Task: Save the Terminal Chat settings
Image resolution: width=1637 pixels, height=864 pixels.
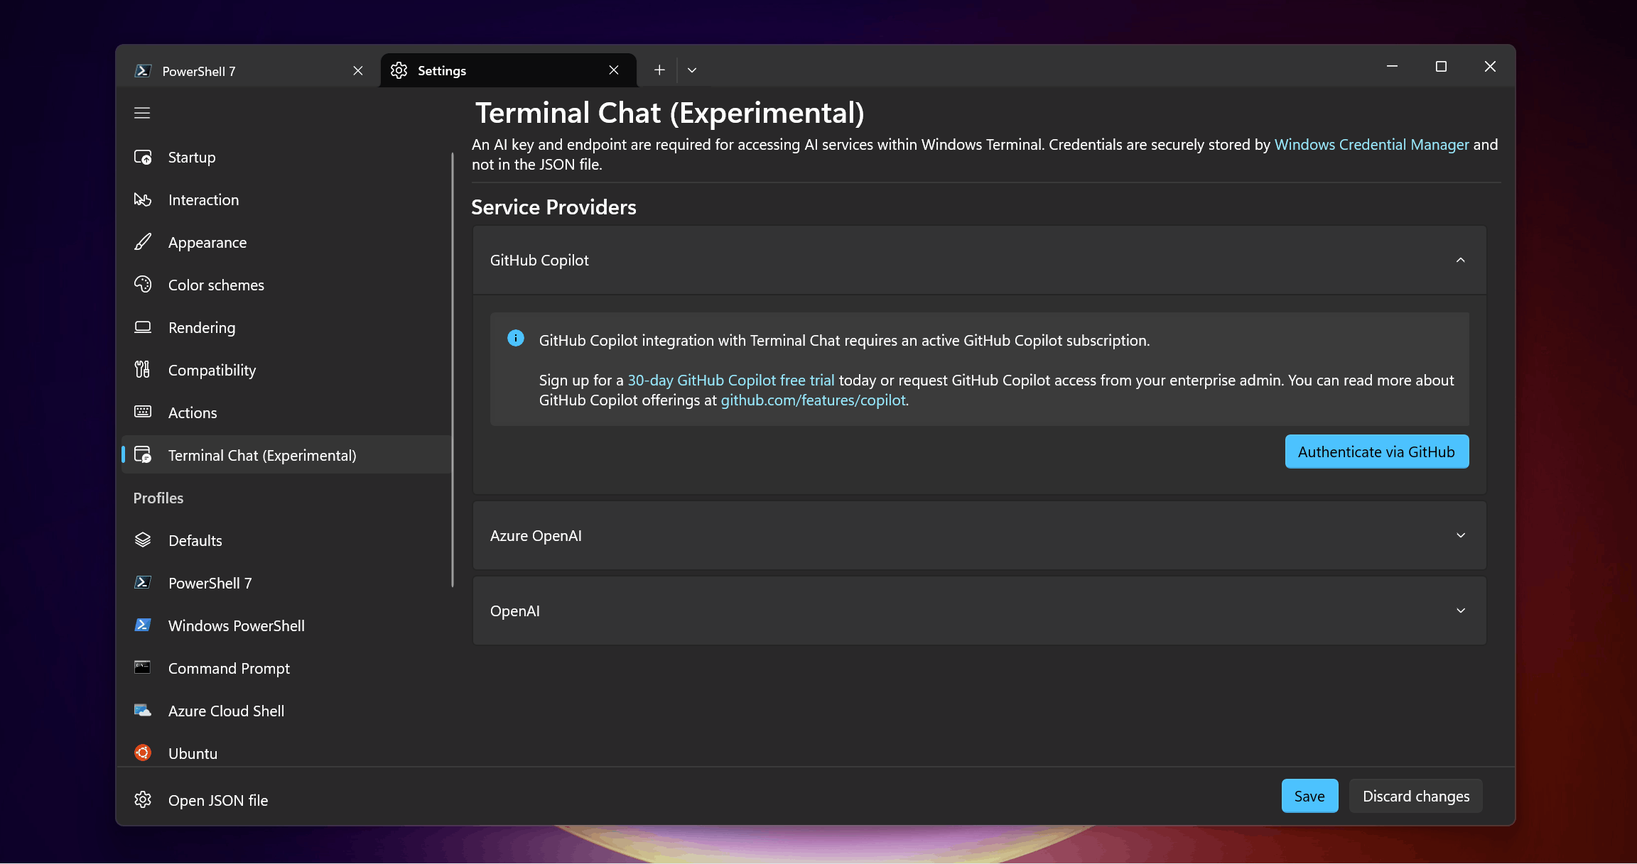Action: tap(1309, 796)
